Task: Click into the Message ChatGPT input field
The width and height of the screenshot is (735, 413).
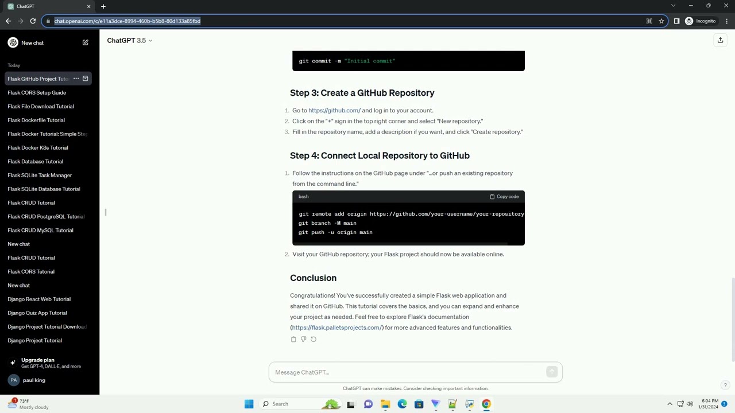Action: pos(408,372)
